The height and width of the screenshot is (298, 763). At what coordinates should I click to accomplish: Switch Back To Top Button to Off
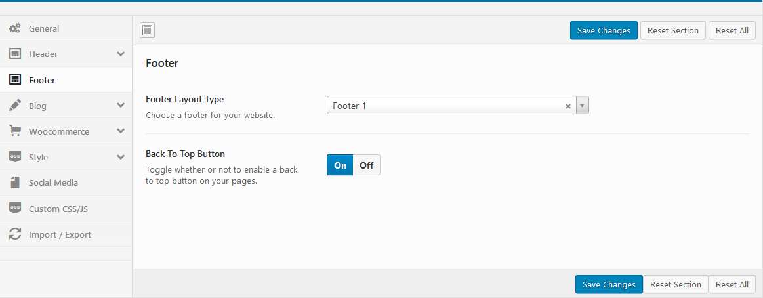click(366, 165)
